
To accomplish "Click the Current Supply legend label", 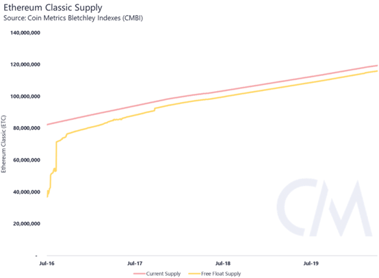I will (163, 274).
